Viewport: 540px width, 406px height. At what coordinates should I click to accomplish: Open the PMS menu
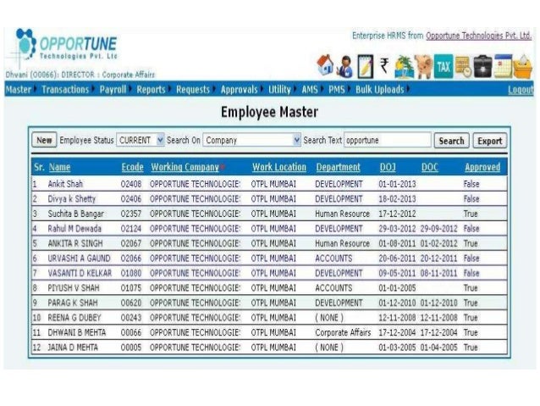(x=337, y=90)
